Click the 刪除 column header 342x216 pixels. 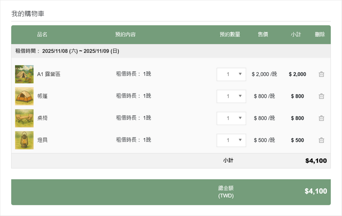pyautogui.click(x=320, y=35)
